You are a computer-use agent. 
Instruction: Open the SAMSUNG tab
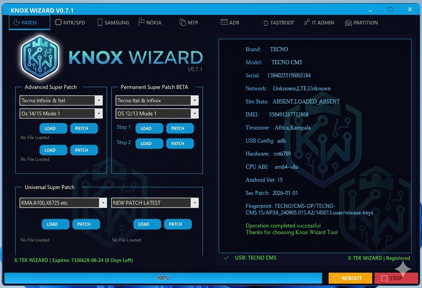point(113,23)
